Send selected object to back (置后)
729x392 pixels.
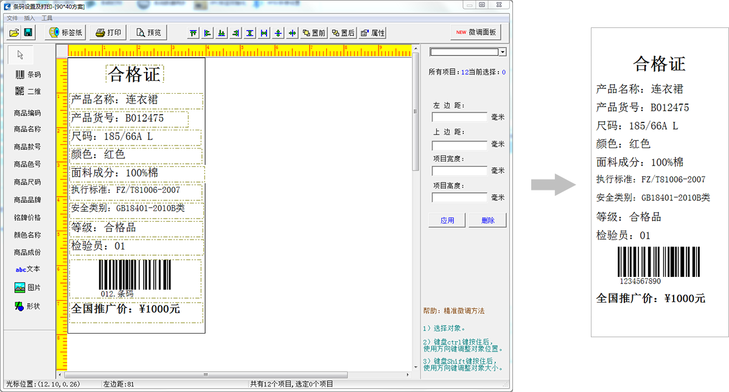click(342, 32)
